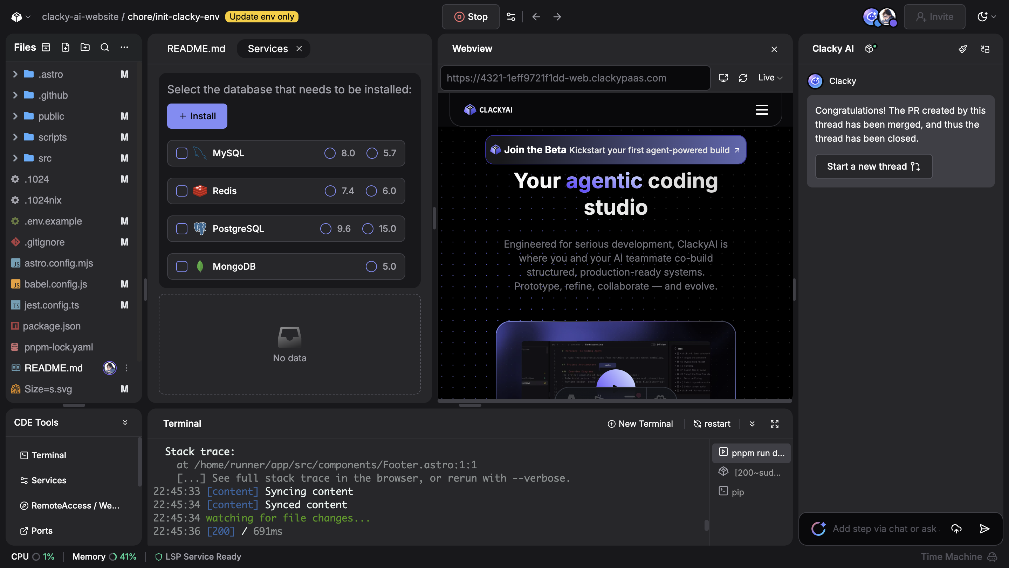Open Time Machine in status bar
This screenshot has width=1009, height=568.
coord(959,557)
